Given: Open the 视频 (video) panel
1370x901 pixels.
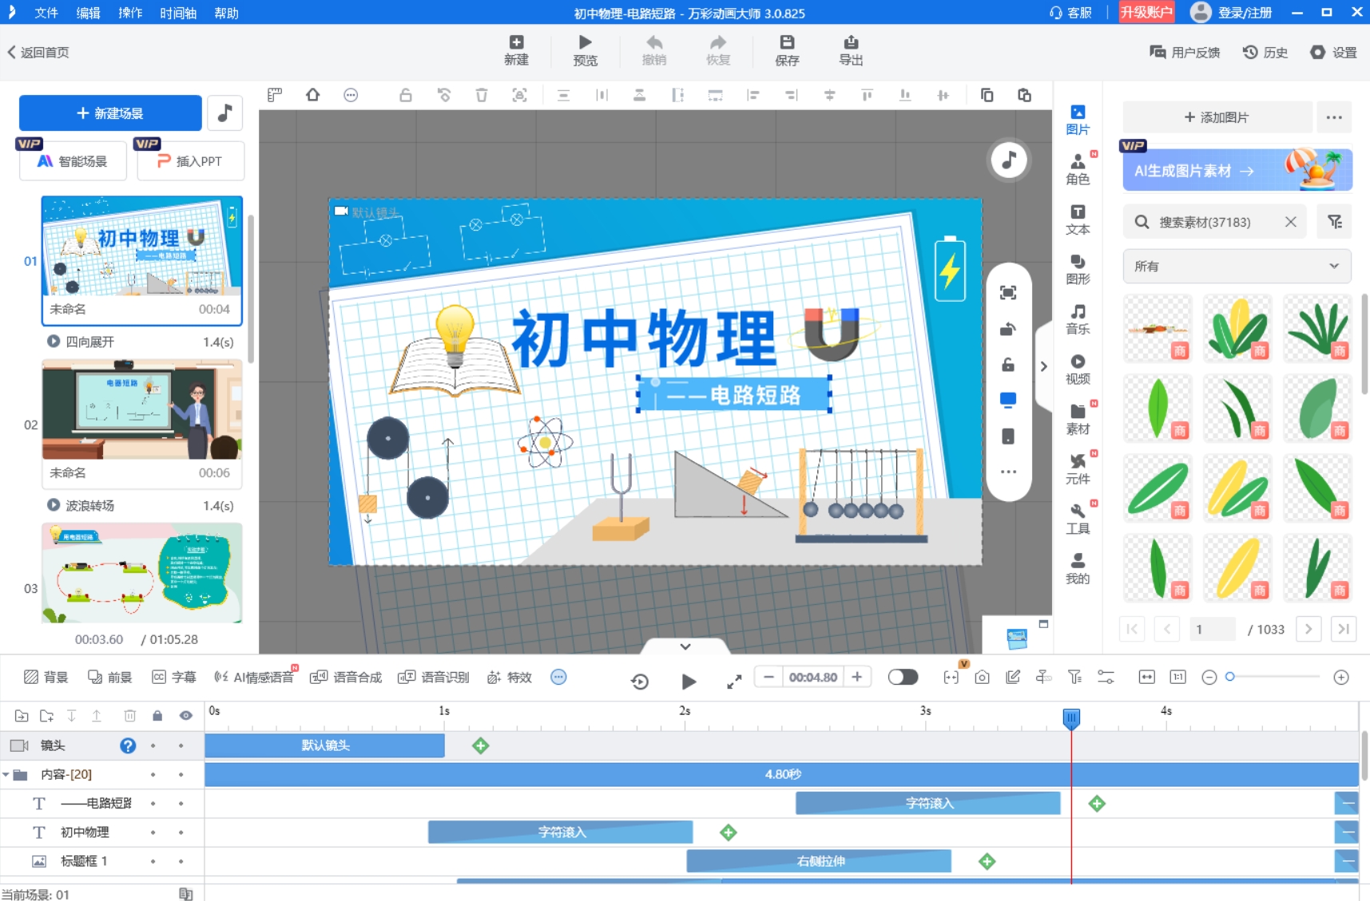Looking at the screenshot, I should [x=1078, y=369].
